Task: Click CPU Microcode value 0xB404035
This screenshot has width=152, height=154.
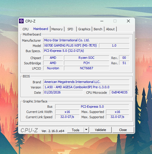Action: 120,92
